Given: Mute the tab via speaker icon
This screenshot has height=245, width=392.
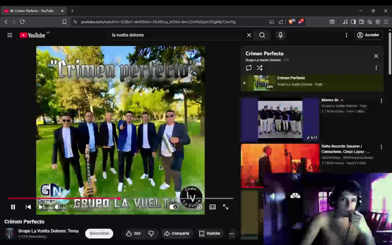Looking at the screenshot, I should pyautogui.click(x=12, y=11).
